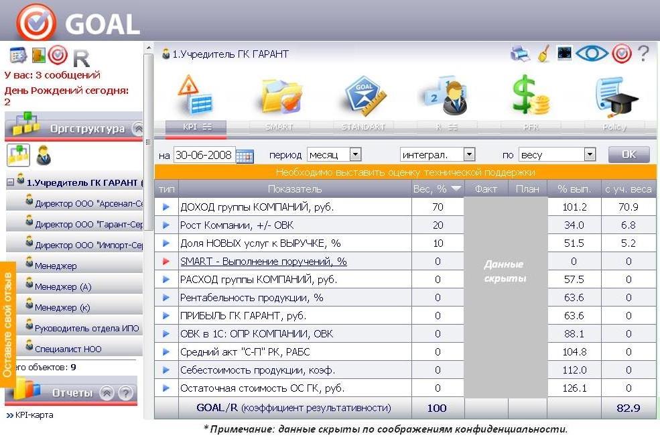
Task: Click the printer icon in top toolbar
Action: coord(520,54)
